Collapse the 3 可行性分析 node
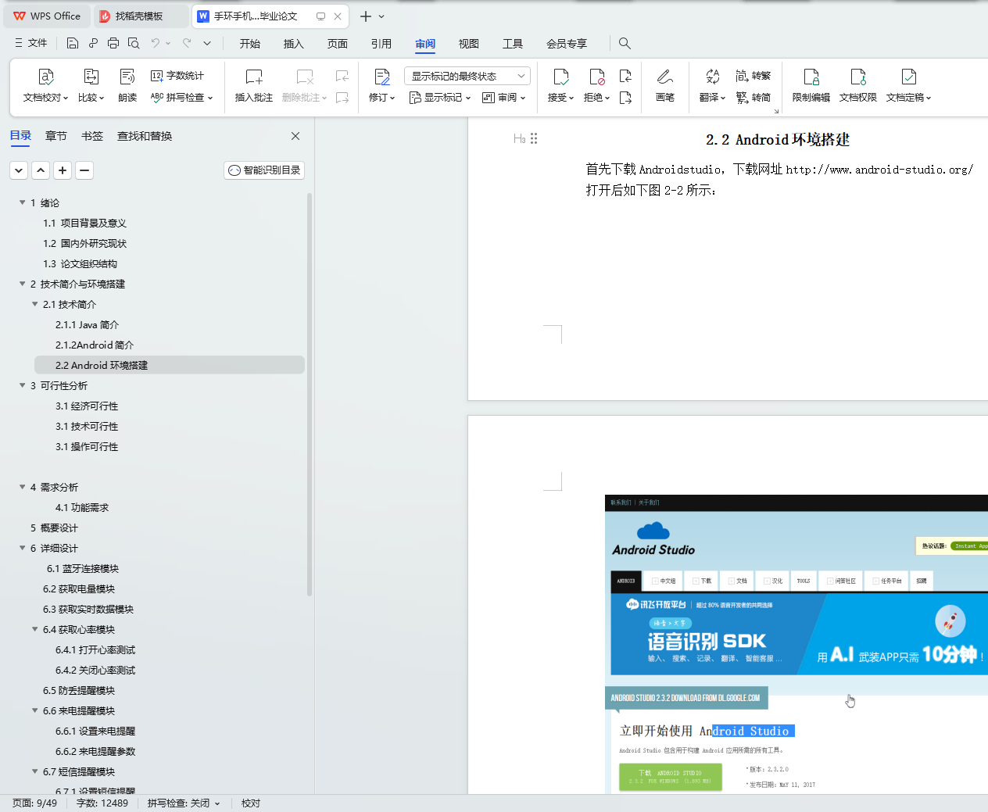The image size is (988, 812). pyautogui.click(x=23, y=385)
